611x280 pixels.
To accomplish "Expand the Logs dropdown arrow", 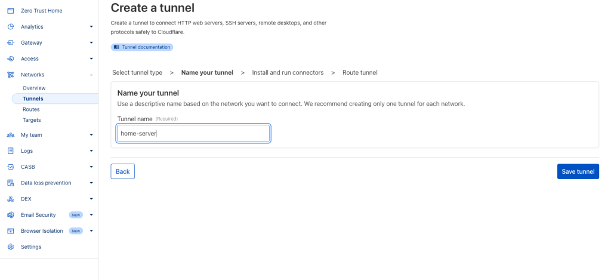I will 91,151.
